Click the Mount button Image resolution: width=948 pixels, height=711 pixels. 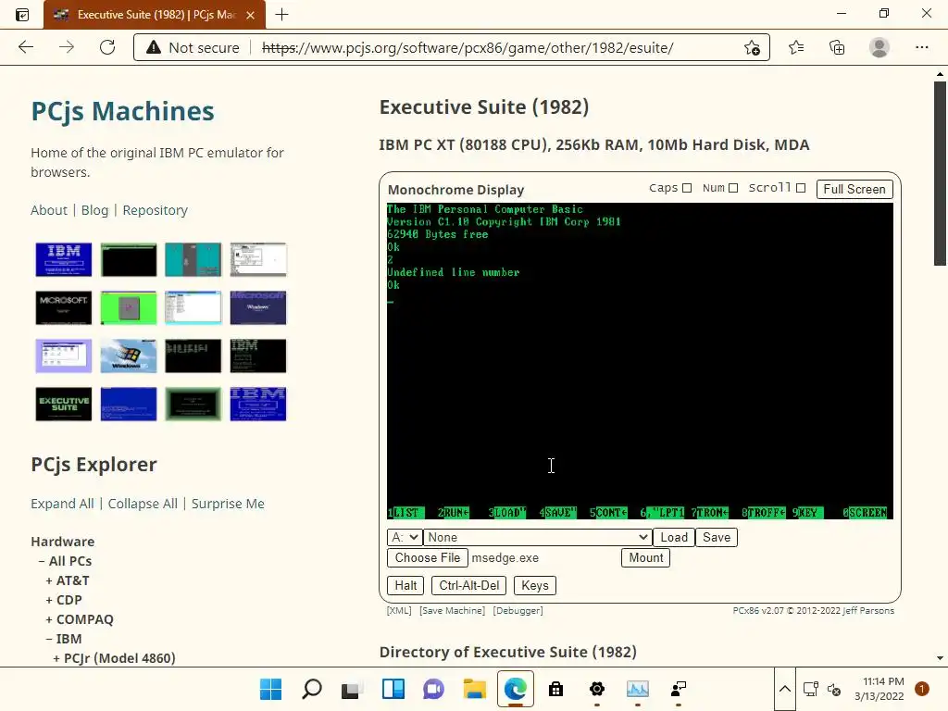tap(645, 557)
